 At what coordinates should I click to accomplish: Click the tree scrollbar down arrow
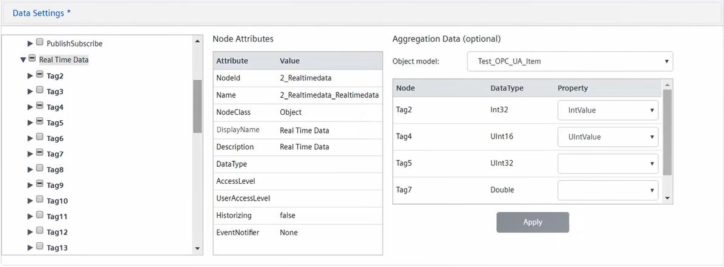pos(197,248)
